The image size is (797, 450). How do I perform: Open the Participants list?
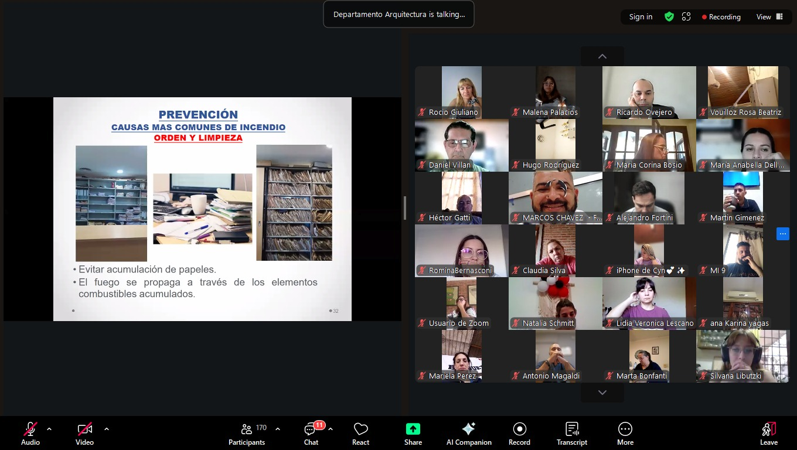(247, 434)
